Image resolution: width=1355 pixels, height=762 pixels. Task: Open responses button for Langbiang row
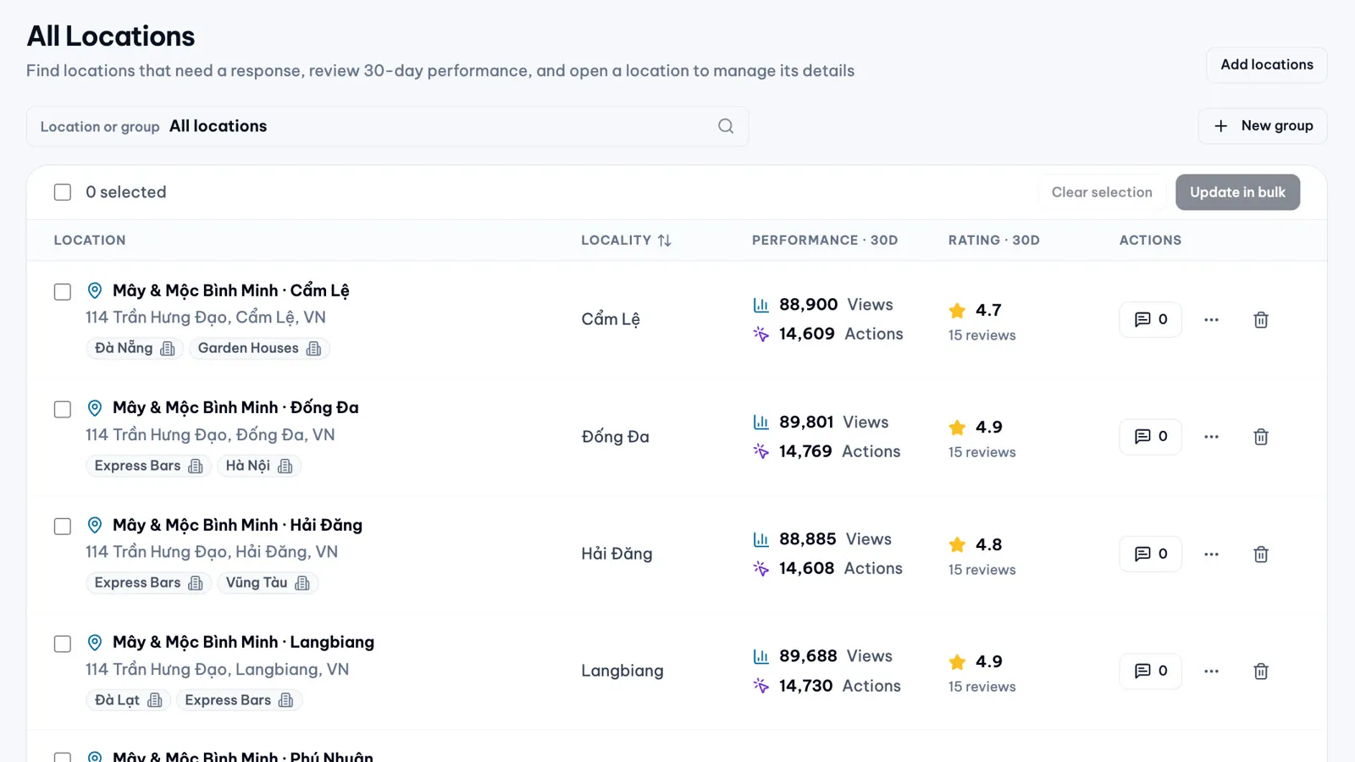pyautogui.click(x=1150, y=671)
